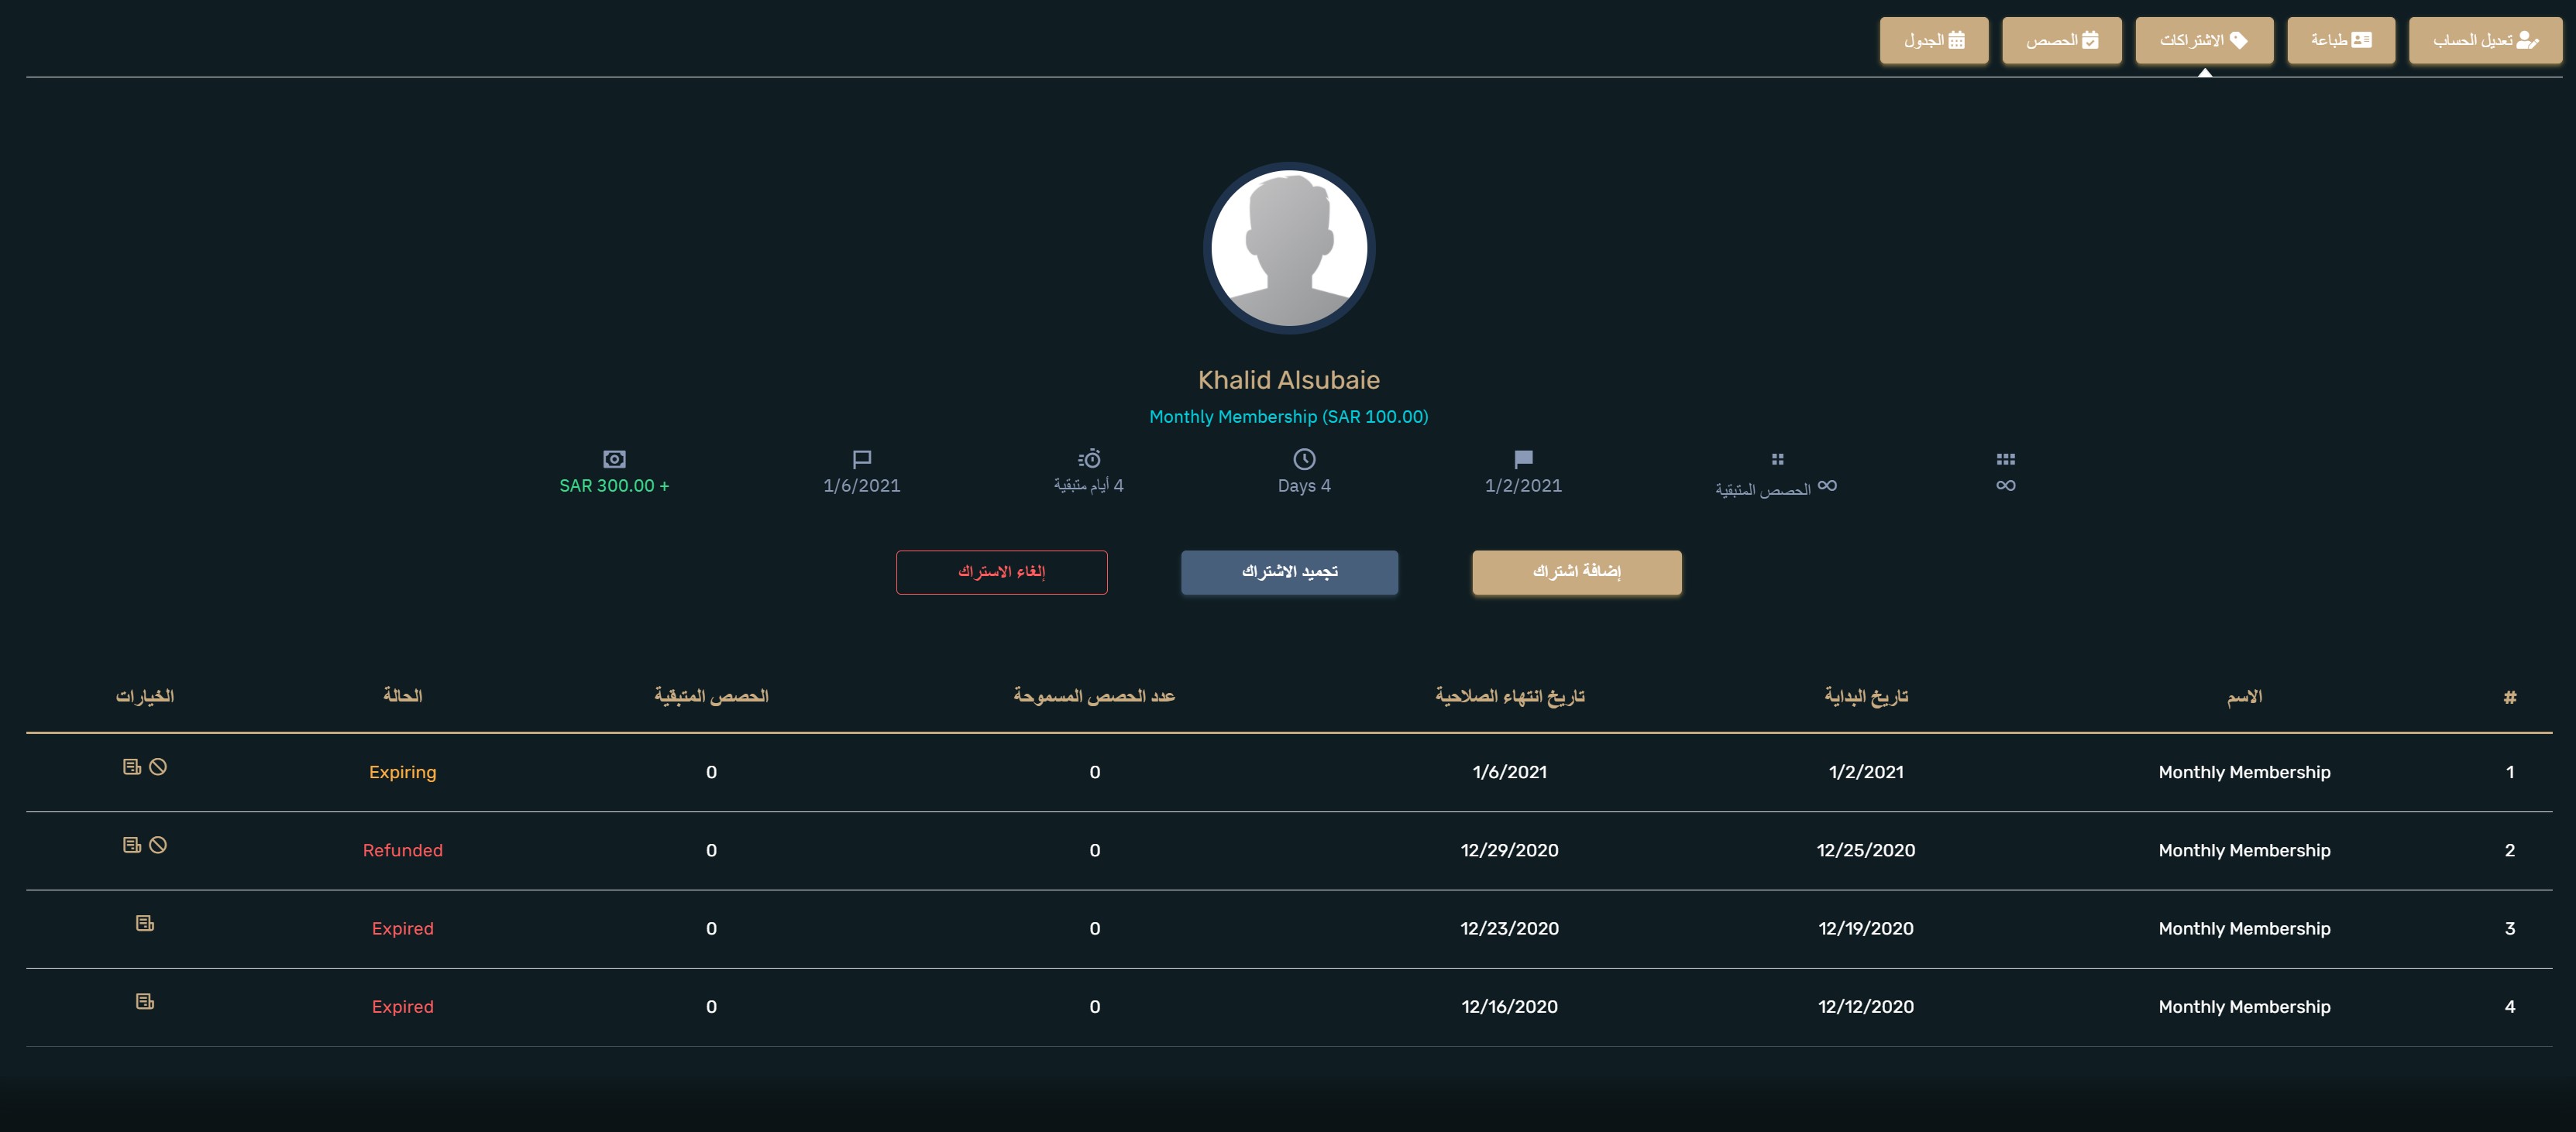Switch to the الحصص classes tab
The width and height of the screenshot is (2576, 1132).
click(x=2061, y=40)
